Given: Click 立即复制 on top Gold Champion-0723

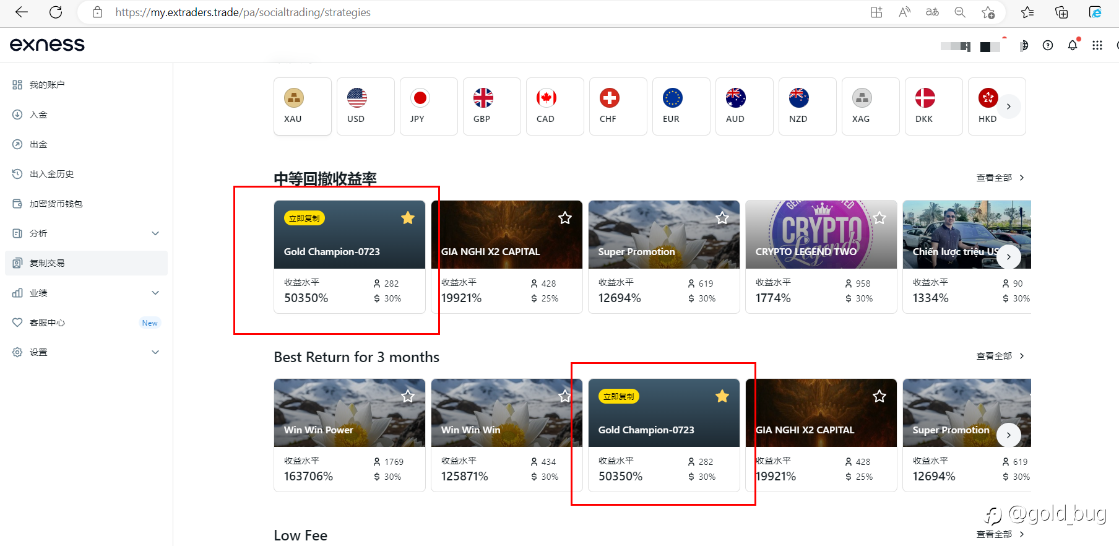Looking at the screenshot, I should click(x=305, y=218).
